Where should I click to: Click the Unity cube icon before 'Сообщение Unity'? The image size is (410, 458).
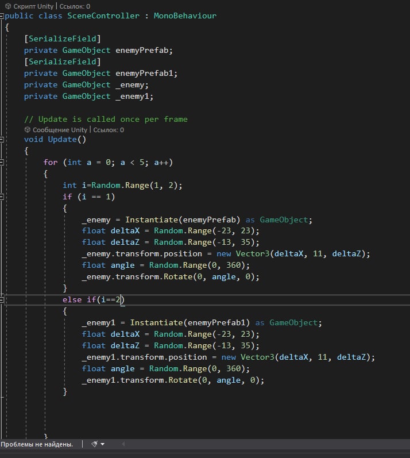tap(28, 129)
